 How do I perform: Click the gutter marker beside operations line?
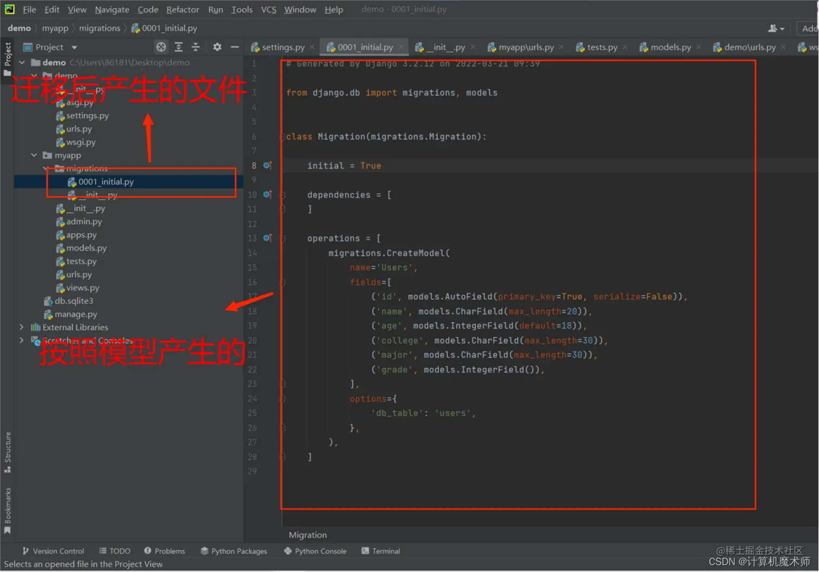point(267,238)
